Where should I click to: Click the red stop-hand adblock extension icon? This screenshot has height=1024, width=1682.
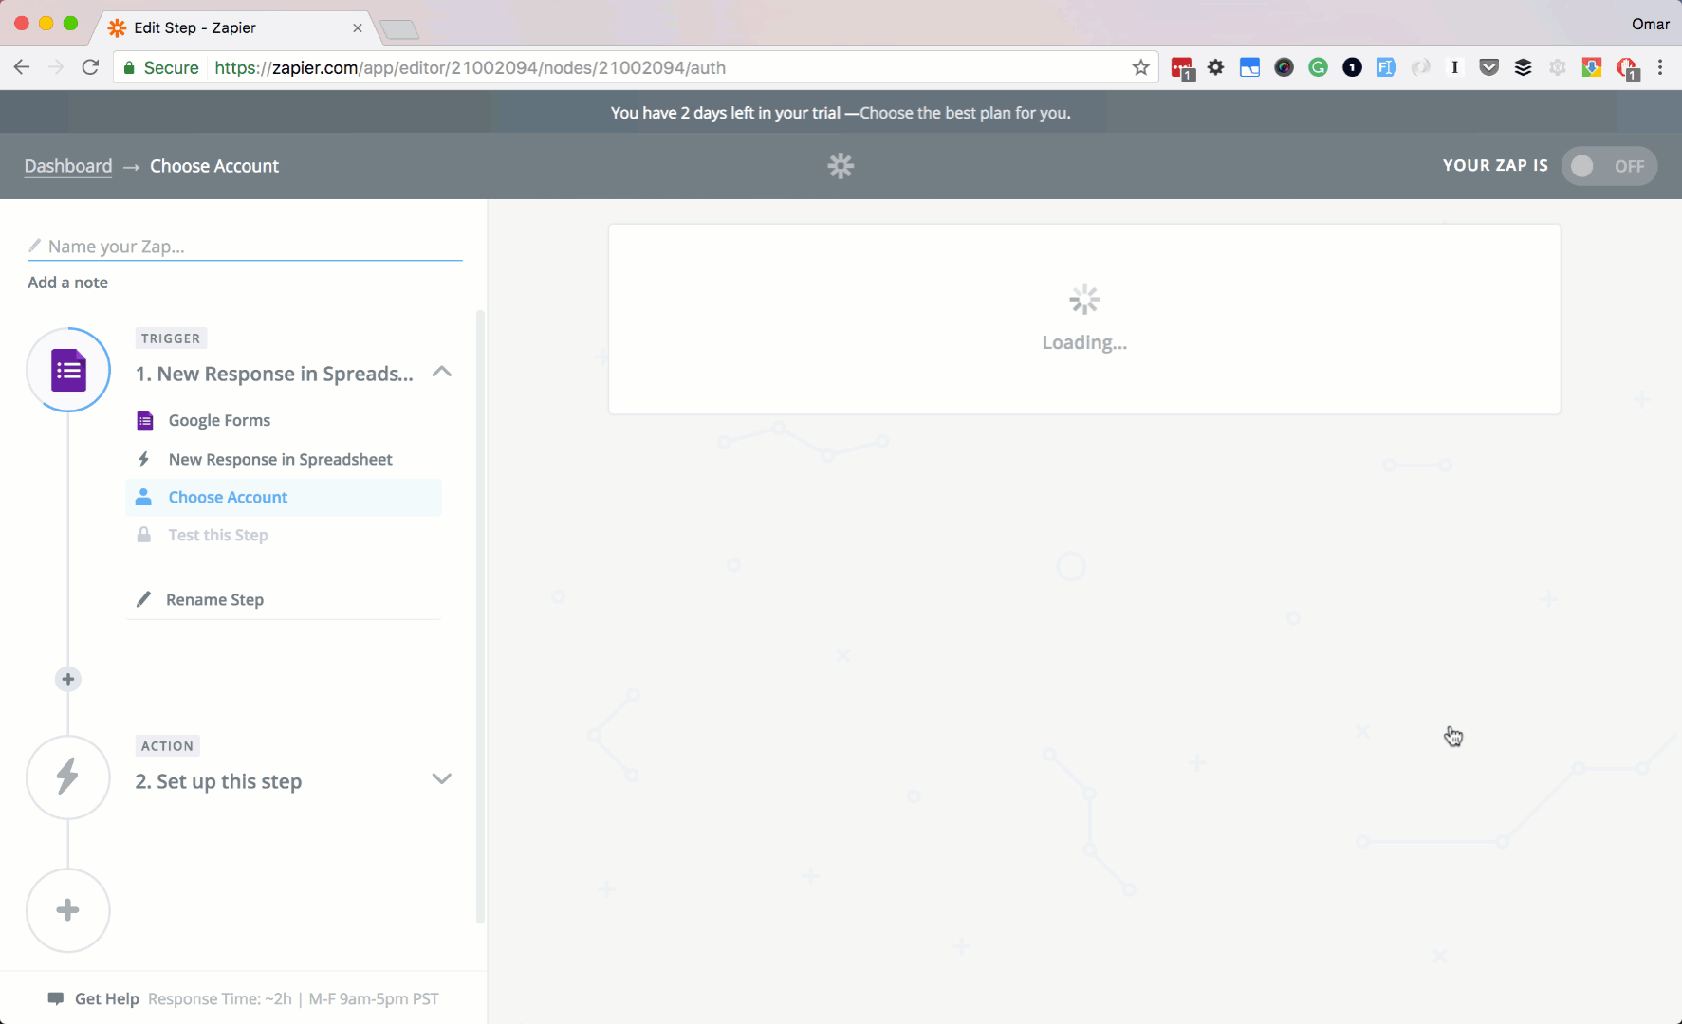click(1627, 68)
